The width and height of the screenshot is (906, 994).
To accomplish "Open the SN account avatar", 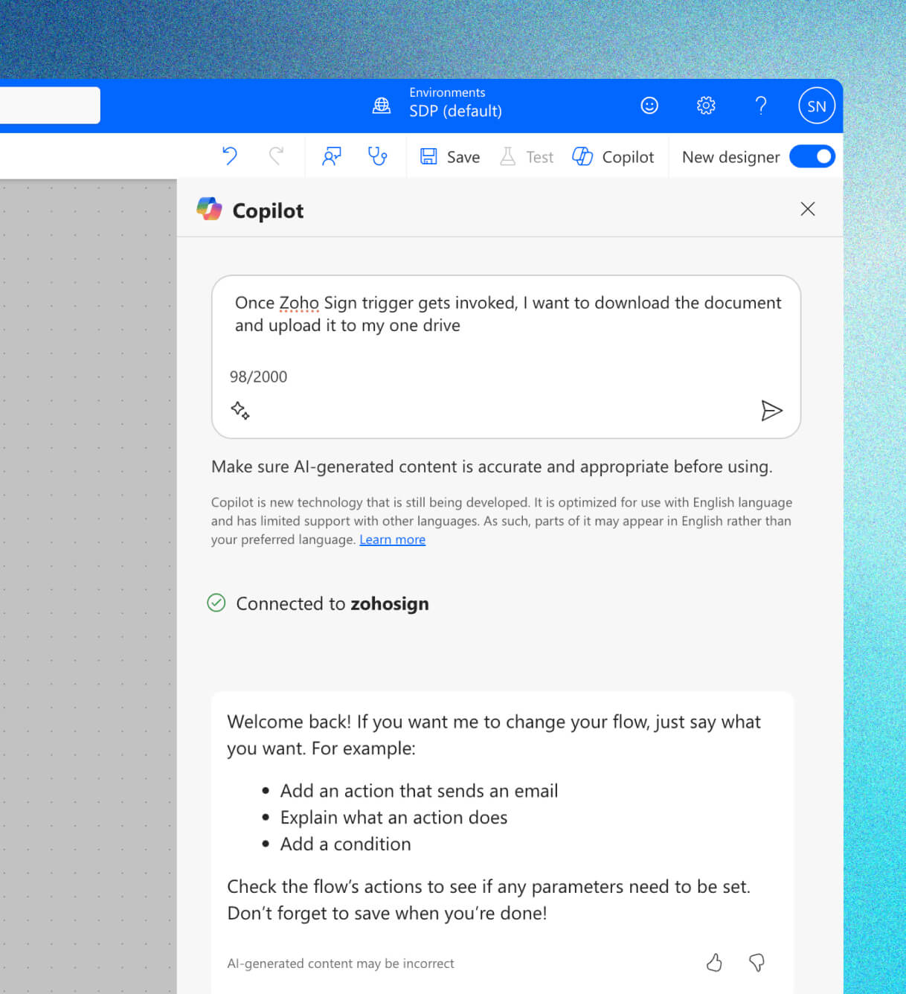I will coord(817,106).
